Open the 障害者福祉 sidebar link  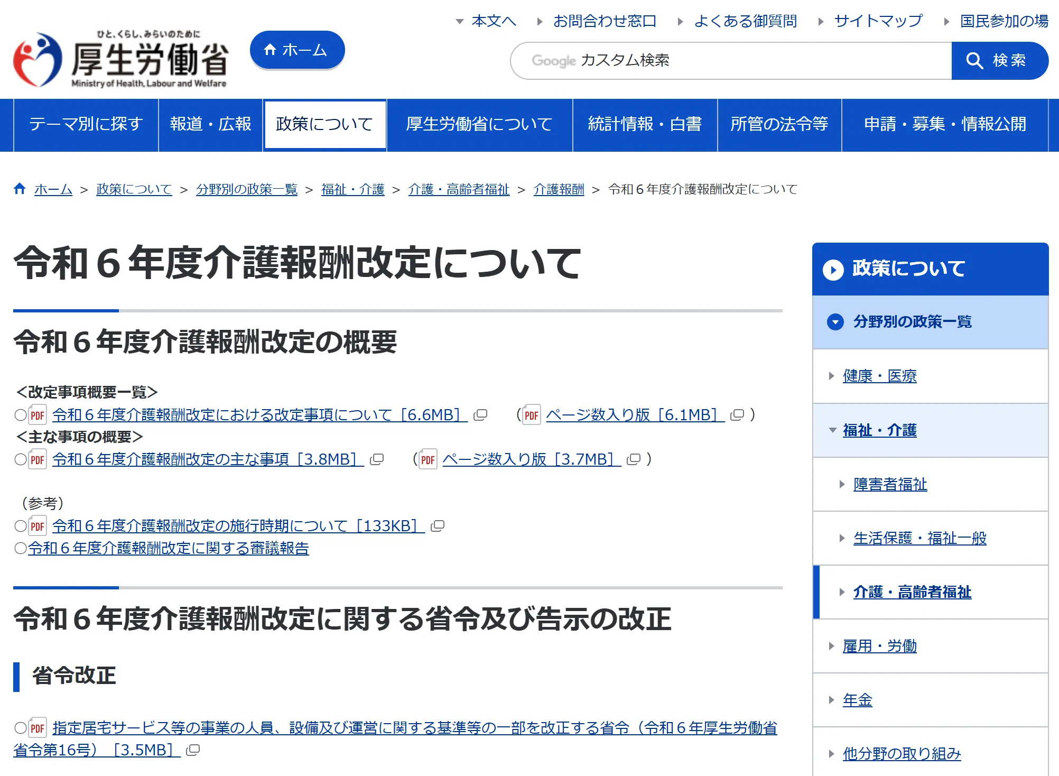click(890, 484)
